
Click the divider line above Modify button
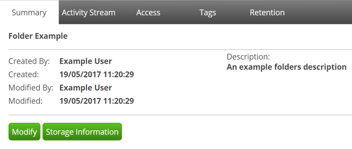pos(180,115)
